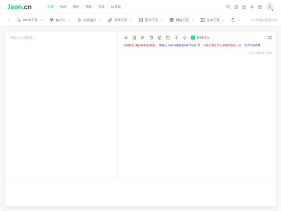The width and height of the screenshot is (281, 211).
Task: Click the download file icon
Action: pos(160,38)
